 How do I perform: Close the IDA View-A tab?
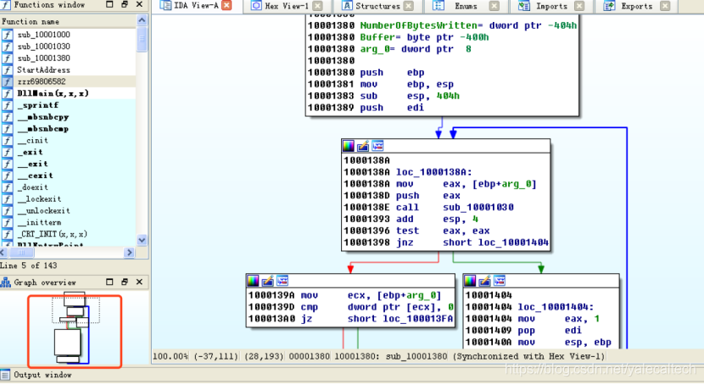tap(227, 5)
